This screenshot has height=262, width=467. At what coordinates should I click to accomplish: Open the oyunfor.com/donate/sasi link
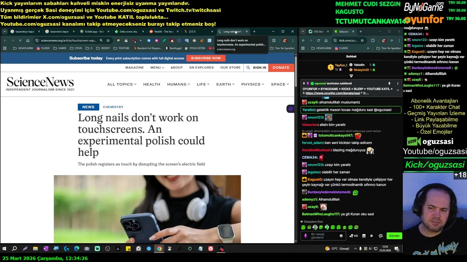333,93
